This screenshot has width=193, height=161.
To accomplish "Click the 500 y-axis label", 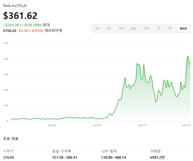I will point(6,43).
